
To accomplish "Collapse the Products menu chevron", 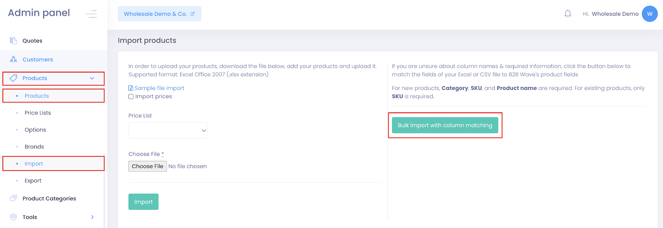I will [x=92, y=78].
